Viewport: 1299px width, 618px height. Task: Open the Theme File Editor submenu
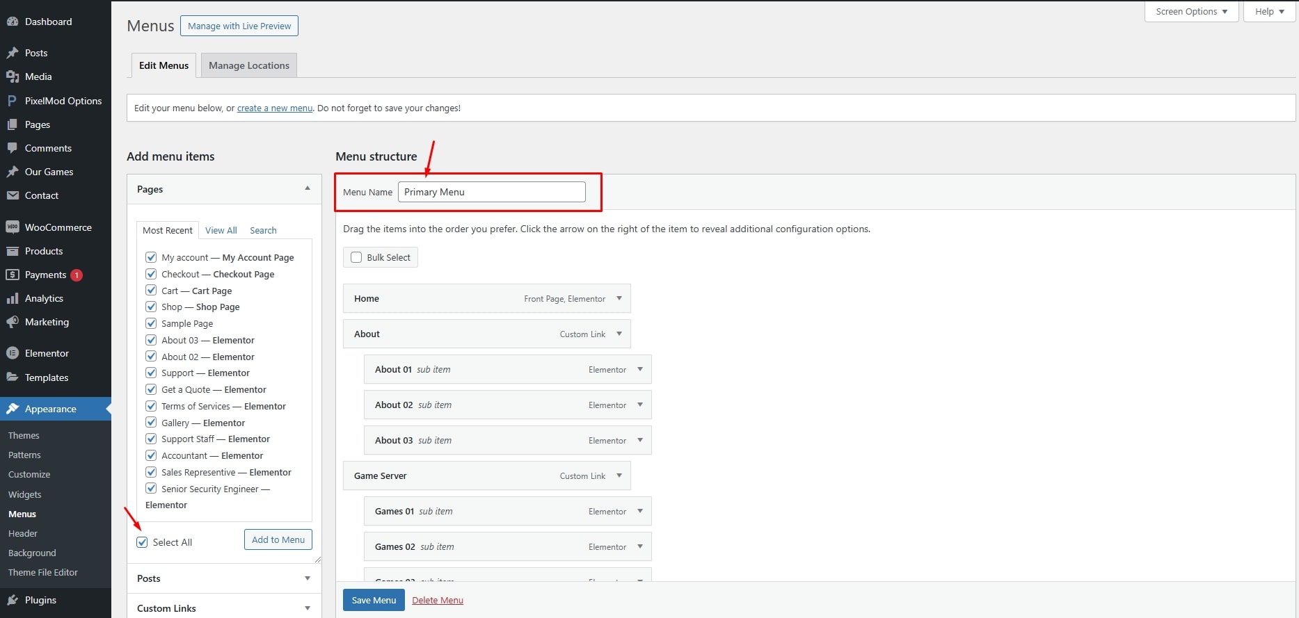click(x=43, y=572)
